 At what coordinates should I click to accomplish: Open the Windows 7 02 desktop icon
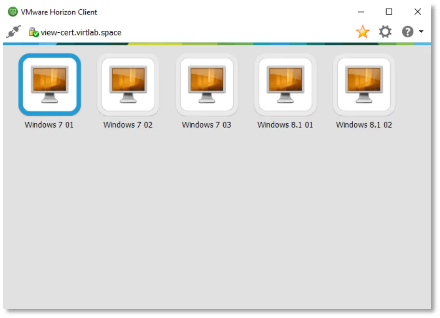[x=128, y=84]
